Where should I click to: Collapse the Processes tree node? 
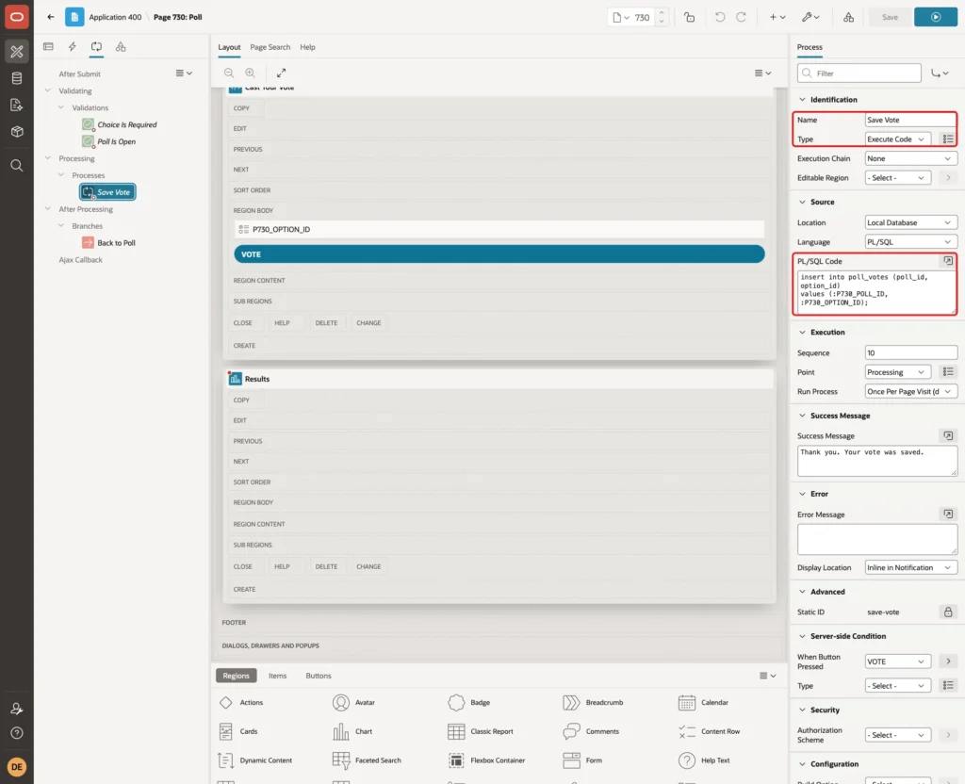click(61, 174)
